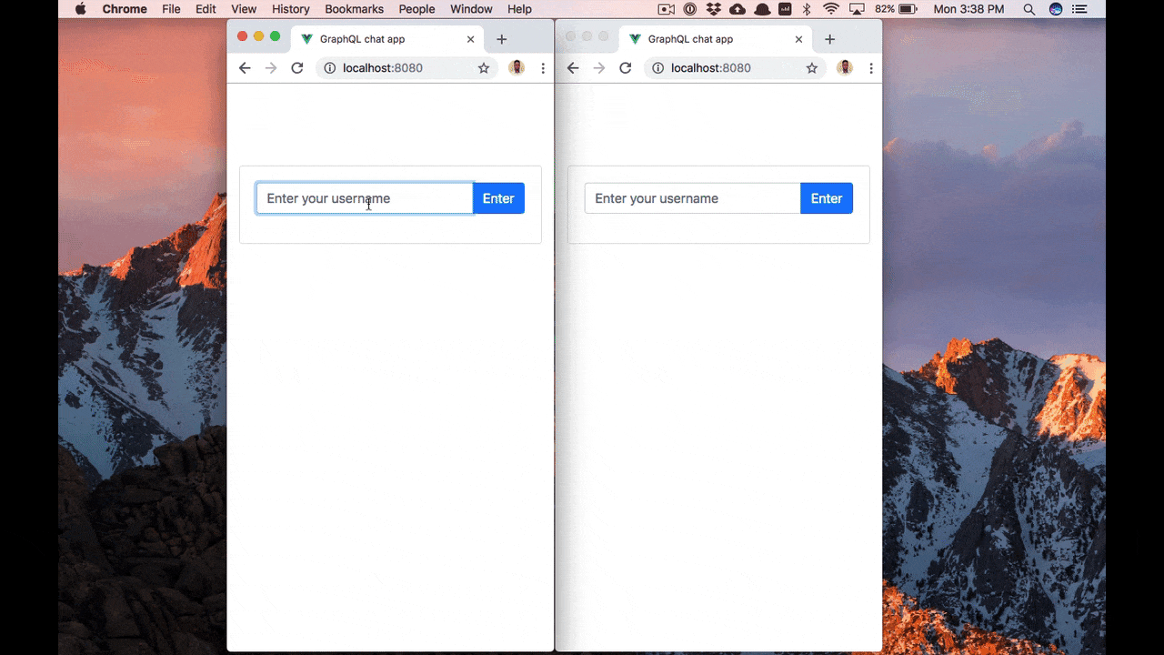Reload the page in right browser window

625,68
